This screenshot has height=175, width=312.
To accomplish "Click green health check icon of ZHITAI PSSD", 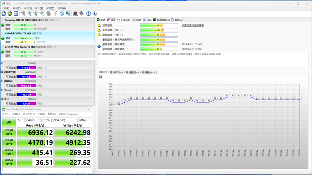I will pyautogui.click(x=3, y=52).
